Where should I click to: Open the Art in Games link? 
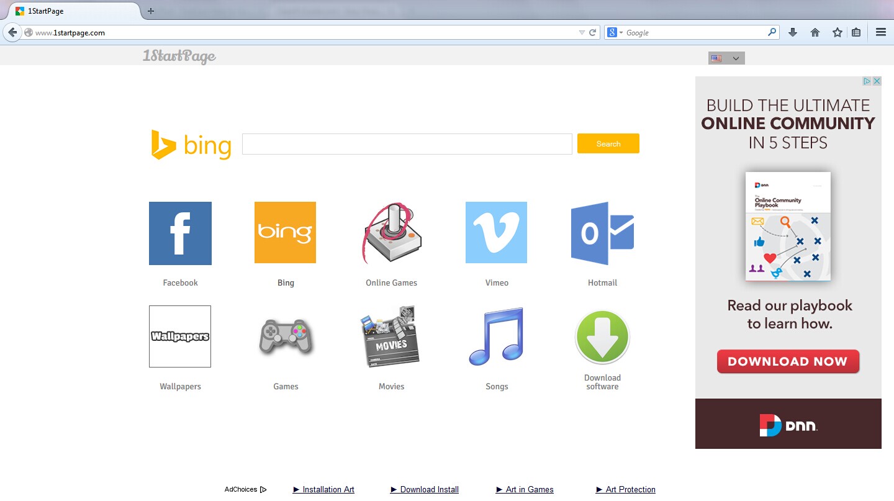click(525, 489)
